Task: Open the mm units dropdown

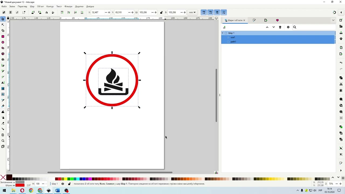Action: click(192, 12)
